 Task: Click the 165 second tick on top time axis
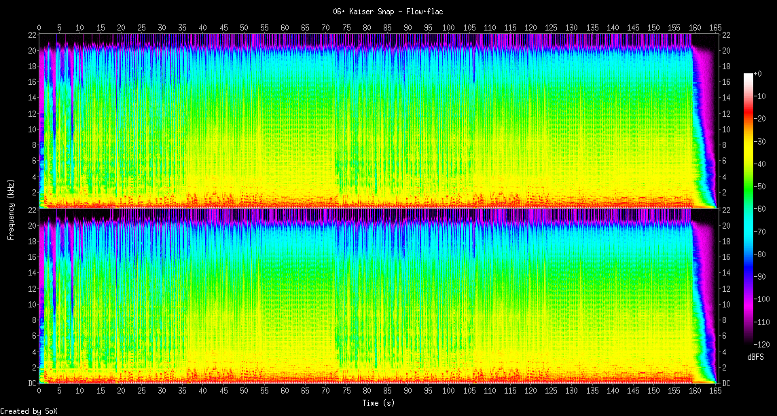715,28
